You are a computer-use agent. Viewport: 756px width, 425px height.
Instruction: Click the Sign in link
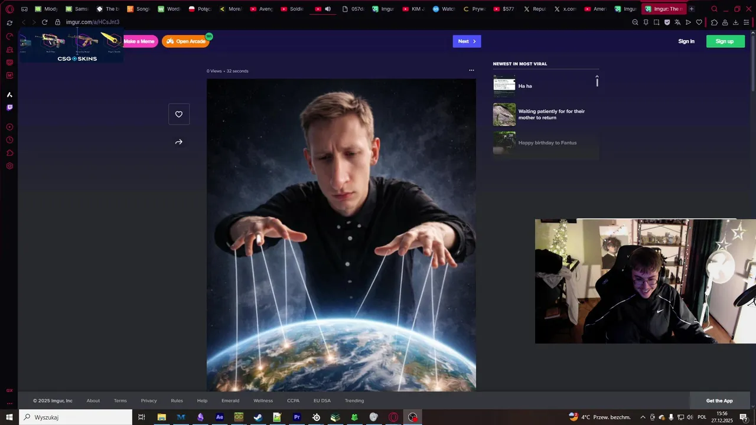[686, 41]
